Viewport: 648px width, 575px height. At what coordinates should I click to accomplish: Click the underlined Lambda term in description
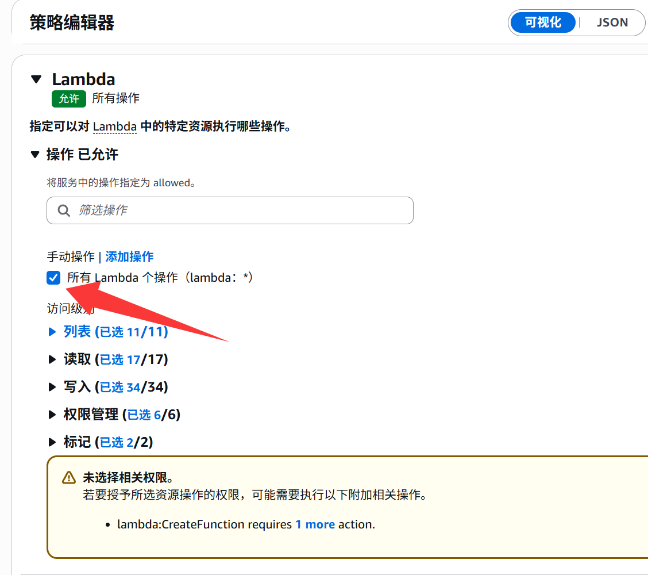point(114,126)
